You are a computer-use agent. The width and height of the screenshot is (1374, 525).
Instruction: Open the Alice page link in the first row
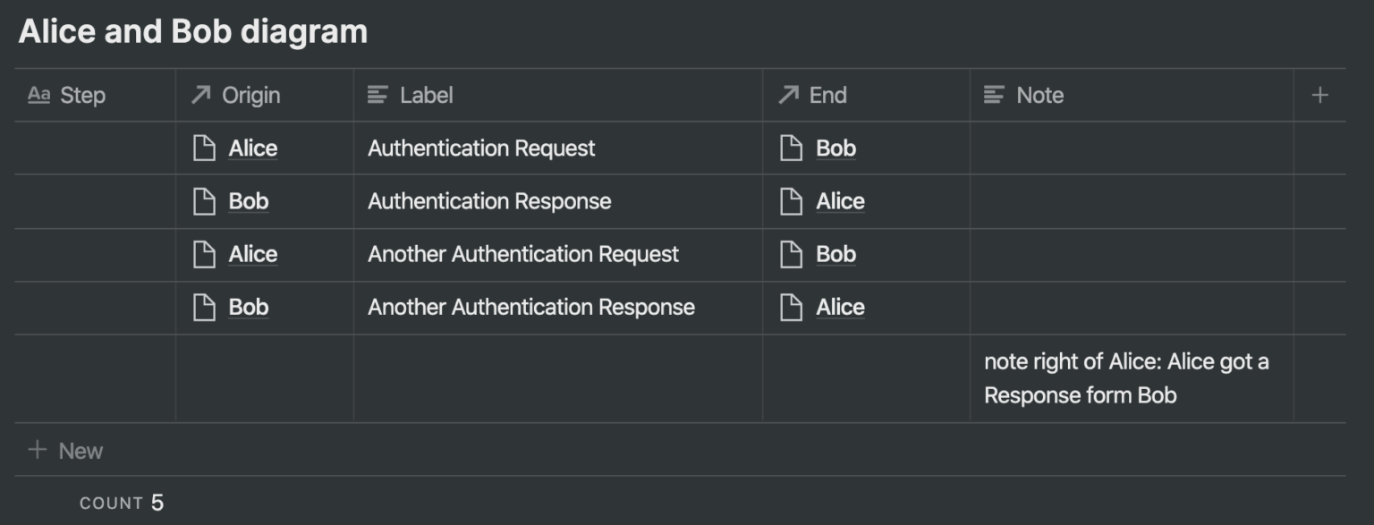(252, 148)
